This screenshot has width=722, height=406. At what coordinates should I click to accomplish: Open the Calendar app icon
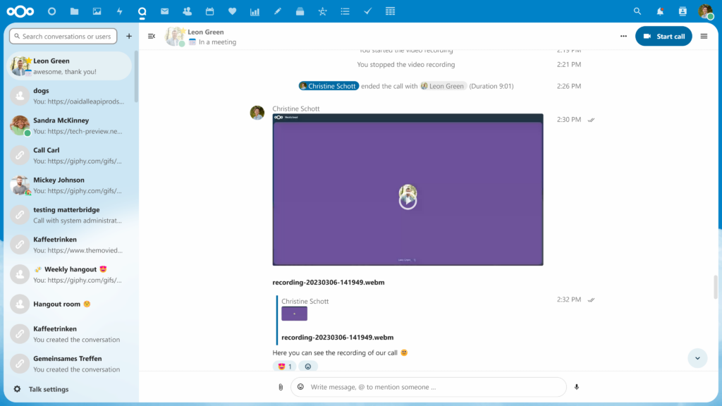[209, 11]
